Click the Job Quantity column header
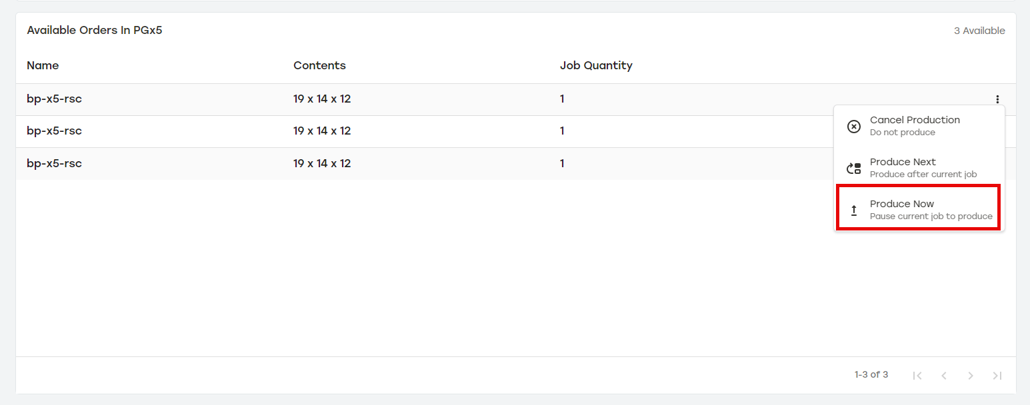Screen dimensions: 1030x405 pyautogui.click(x=596, y=65)
